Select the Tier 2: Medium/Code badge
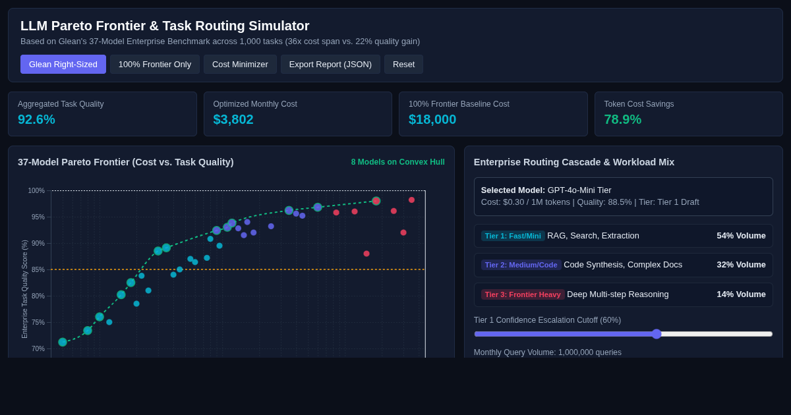Image resolution: width=791 pixels, height=415 pixels. point(521,265)
